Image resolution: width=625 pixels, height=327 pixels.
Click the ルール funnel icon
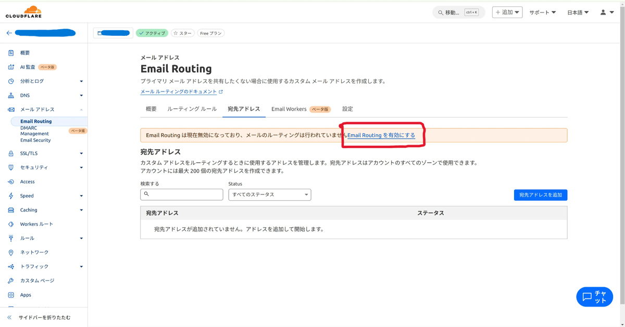click(11, 238)
